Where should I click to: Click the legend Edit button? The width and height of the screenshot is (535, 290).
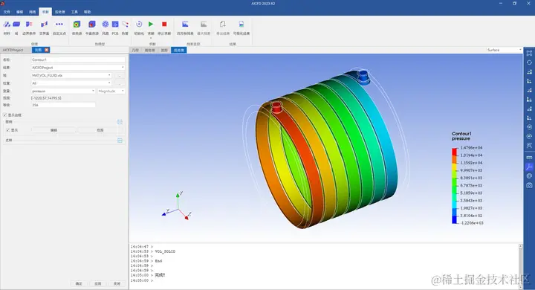pyautogui.click(x=53, y=130)
